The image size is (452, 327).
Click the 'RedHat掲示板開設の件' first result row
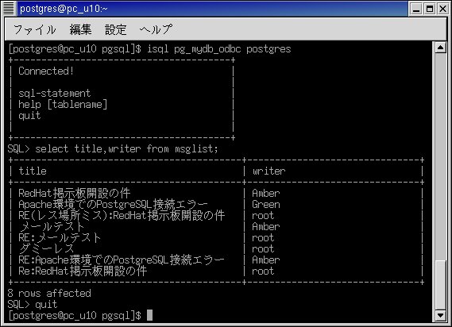click(x=75, y=194)
